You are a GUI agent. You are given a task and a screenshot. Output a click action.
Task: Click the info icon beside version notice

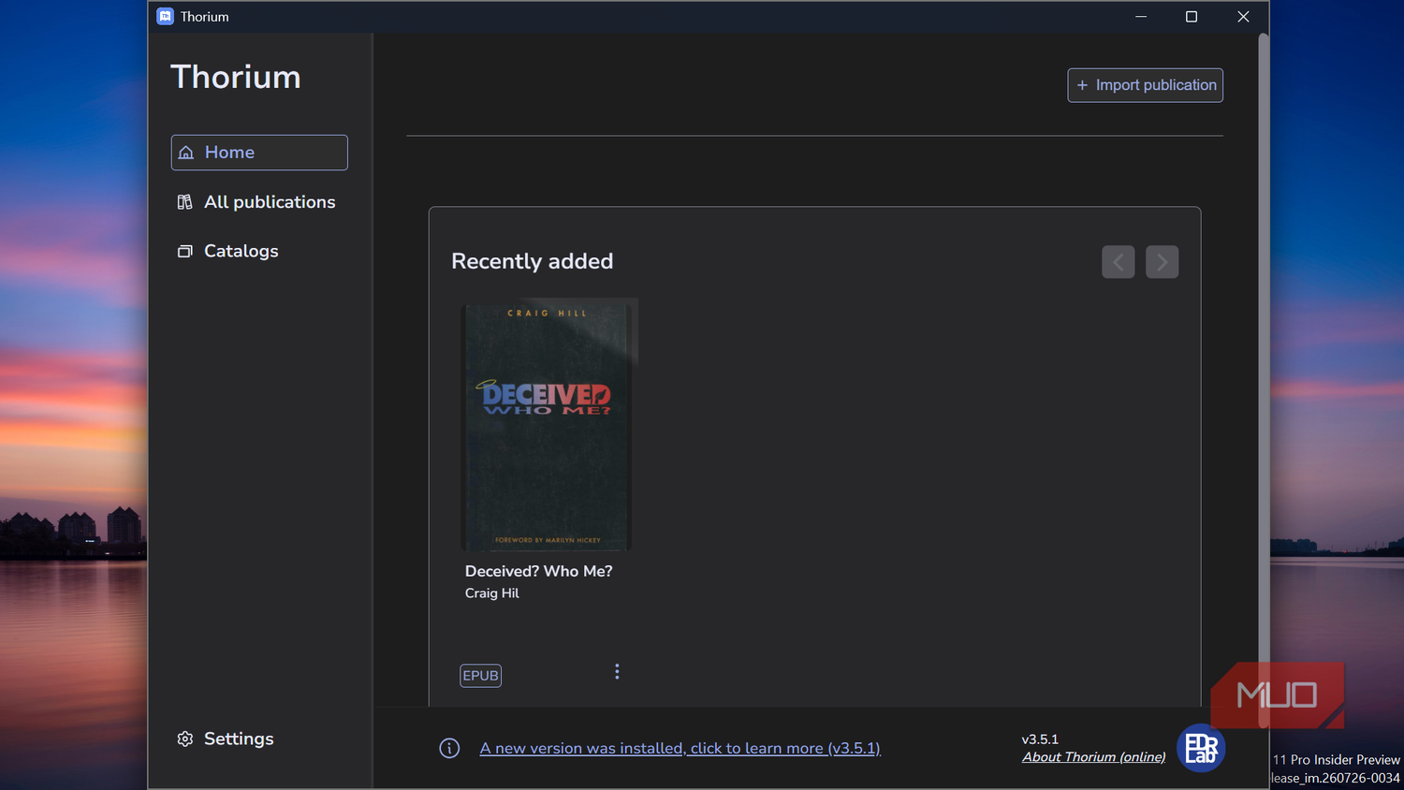point(449,748)
